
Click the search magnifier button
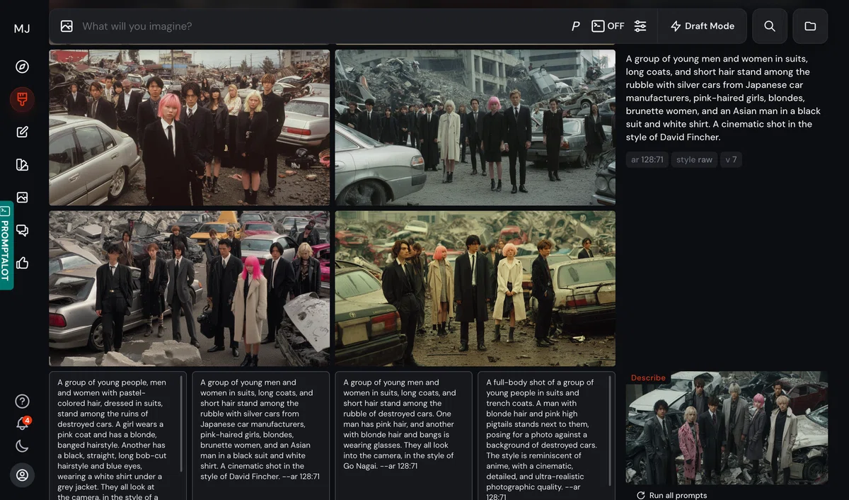point(770,26)
